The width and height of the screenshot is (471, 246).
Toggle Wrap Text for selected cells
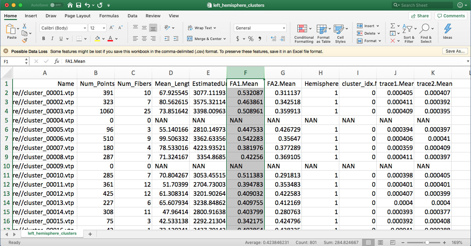click(201, 28)
